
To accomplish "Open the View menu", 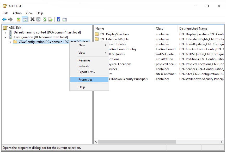I will 29,13.
